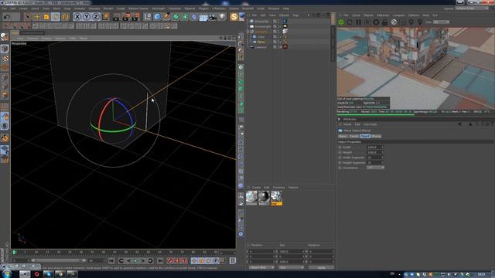Open the coordinate system cube icon
Screen dimensions: 495x278
[106, 16]
